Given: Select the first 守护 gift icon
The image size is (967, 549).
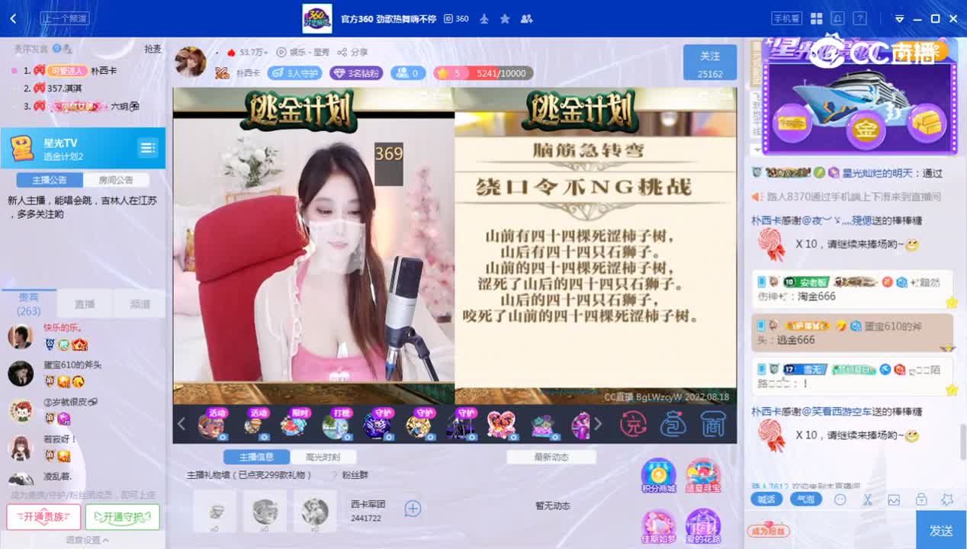Looking at the screenshot, I should click(377, 424).
